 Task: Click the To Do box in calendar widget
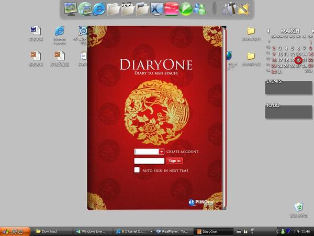[x=288, y=112]
